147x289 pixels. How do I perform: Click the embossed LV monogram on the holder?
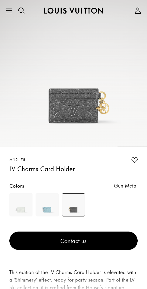coord(73,110)
